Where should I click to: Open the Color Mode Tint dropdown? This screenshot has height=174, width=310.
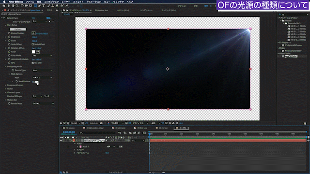(42, 56)
